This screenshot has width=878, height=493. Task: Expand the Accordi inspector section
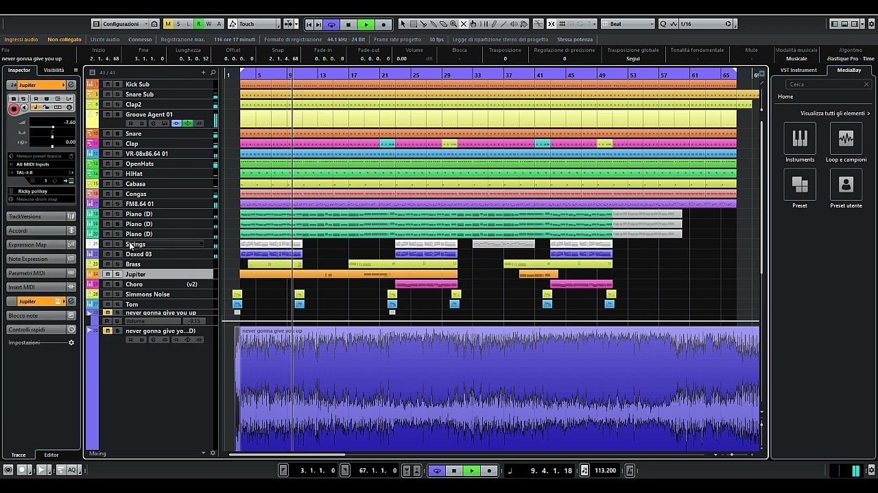(x=41, y=231)
